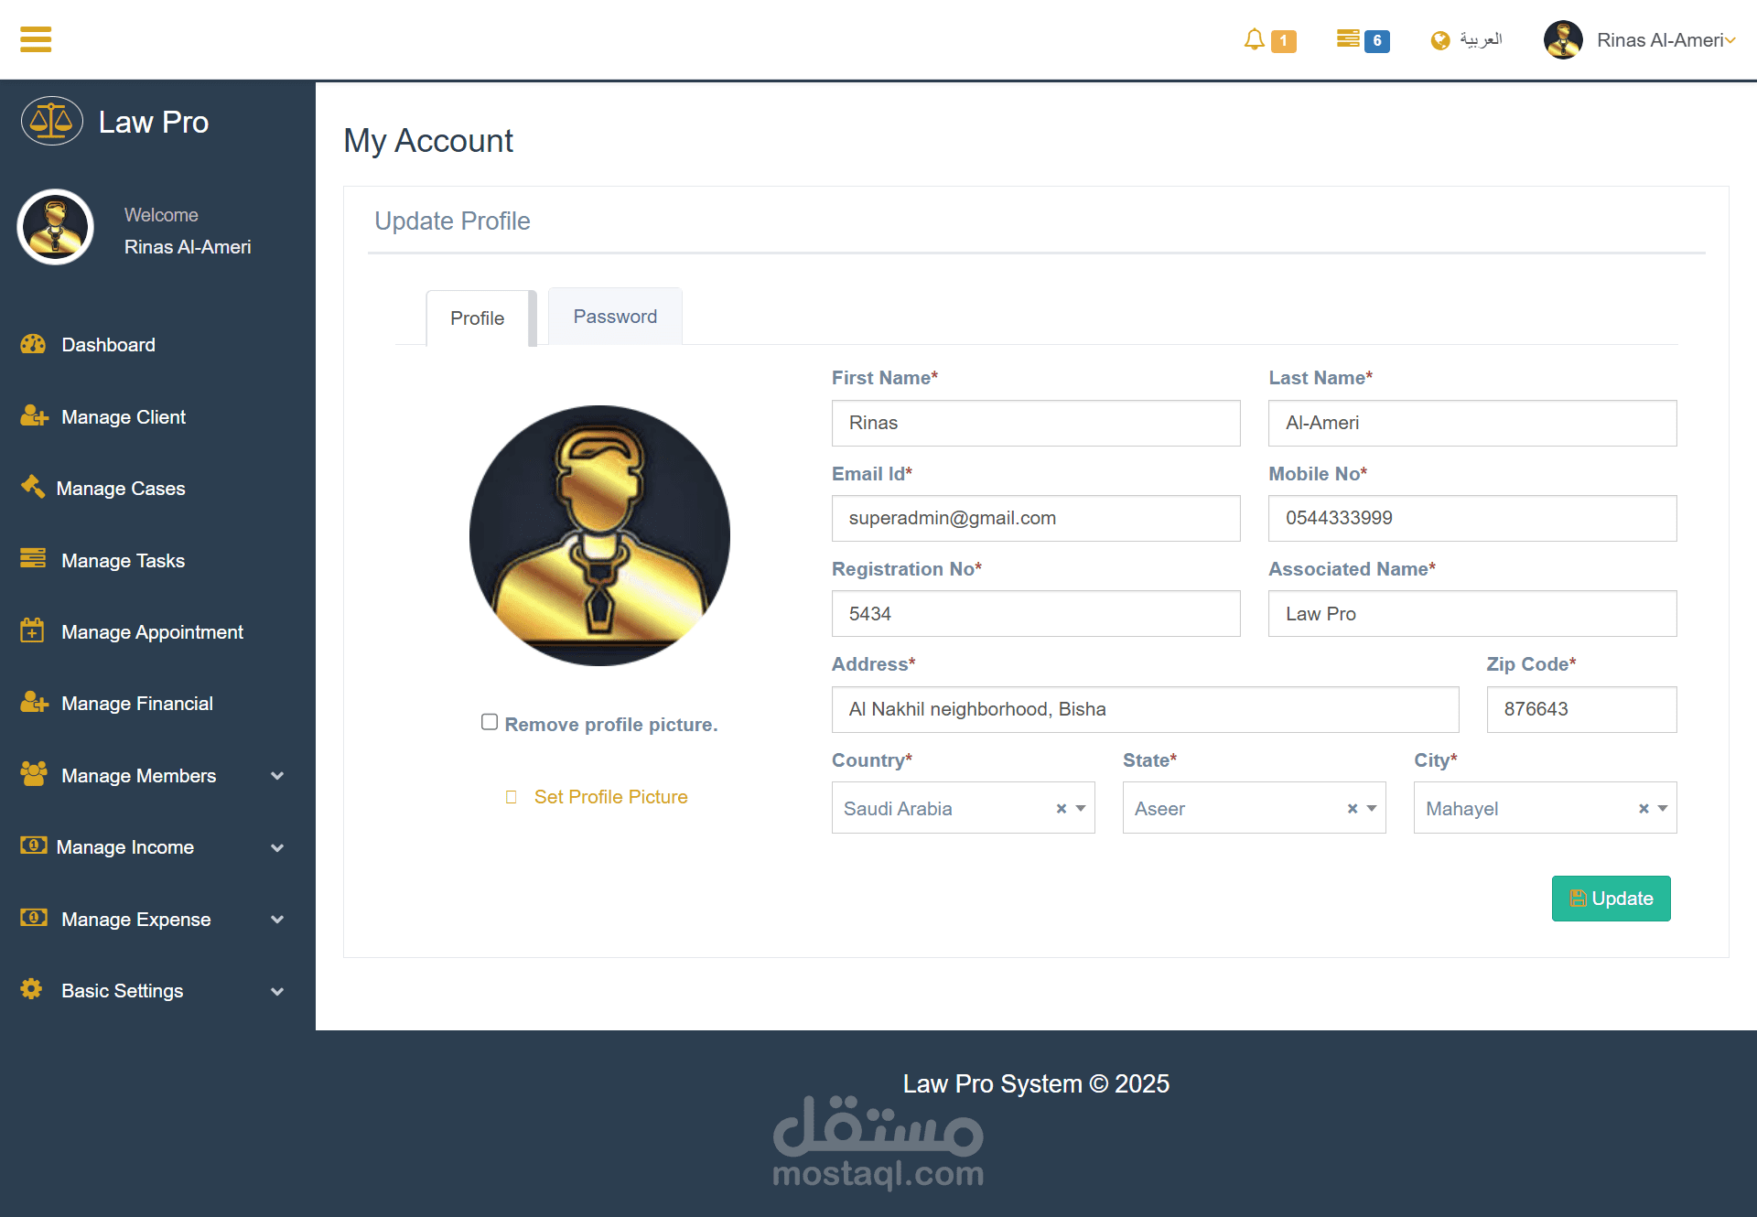Expand the Manage Income submenu
This screenshot has width=1757, height=1217.
277,847
